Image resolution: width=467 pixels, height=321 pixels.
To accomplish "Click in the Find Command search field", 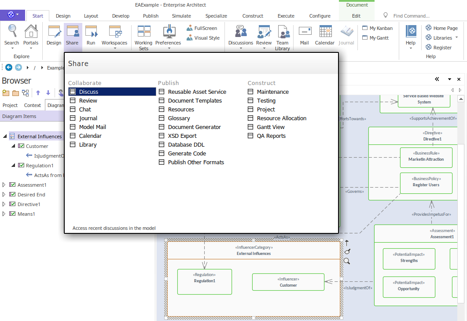I will 411,16.
